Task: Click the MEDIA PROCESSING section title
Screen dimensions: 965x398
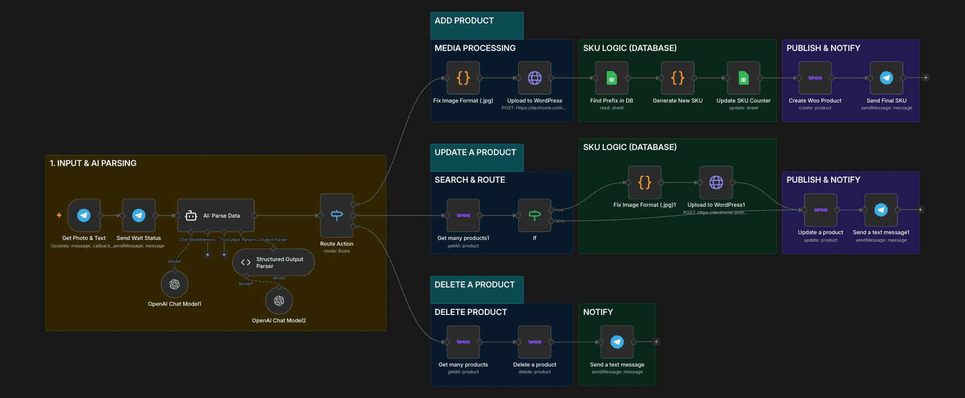Action: coord(475,48)
